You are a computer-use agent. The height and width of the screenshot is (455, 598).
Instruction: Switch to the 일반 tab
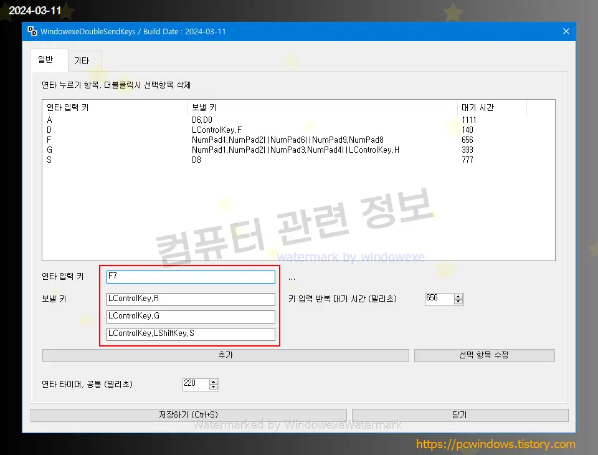point(49,60)
